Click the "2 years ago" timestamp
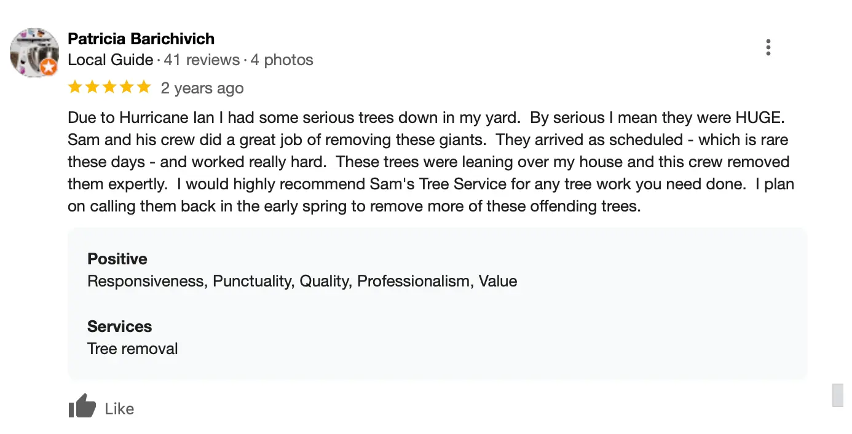 pos(202,89)
